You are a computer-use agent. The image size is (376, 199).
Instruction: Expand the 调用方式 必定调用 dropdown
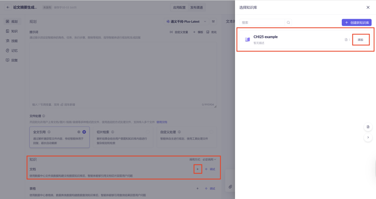(x=203, y=159)
